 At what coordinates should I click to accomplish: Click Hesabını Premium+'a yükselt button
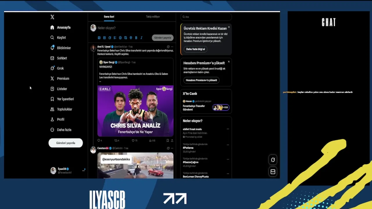[201, 80]
